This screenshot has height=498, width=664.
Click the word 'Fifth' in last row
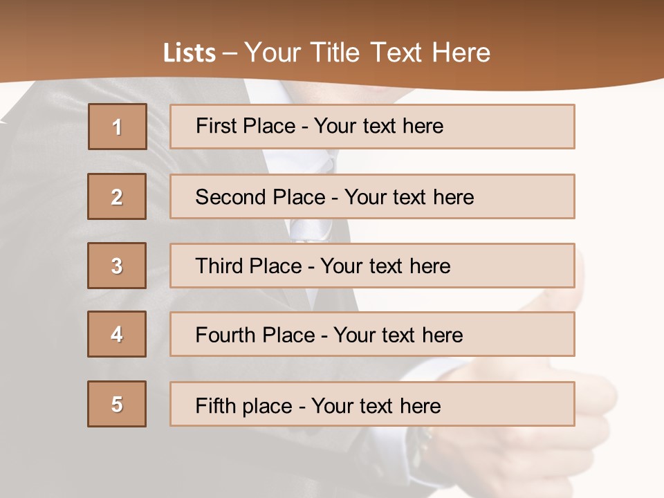[x=215, y=405]
